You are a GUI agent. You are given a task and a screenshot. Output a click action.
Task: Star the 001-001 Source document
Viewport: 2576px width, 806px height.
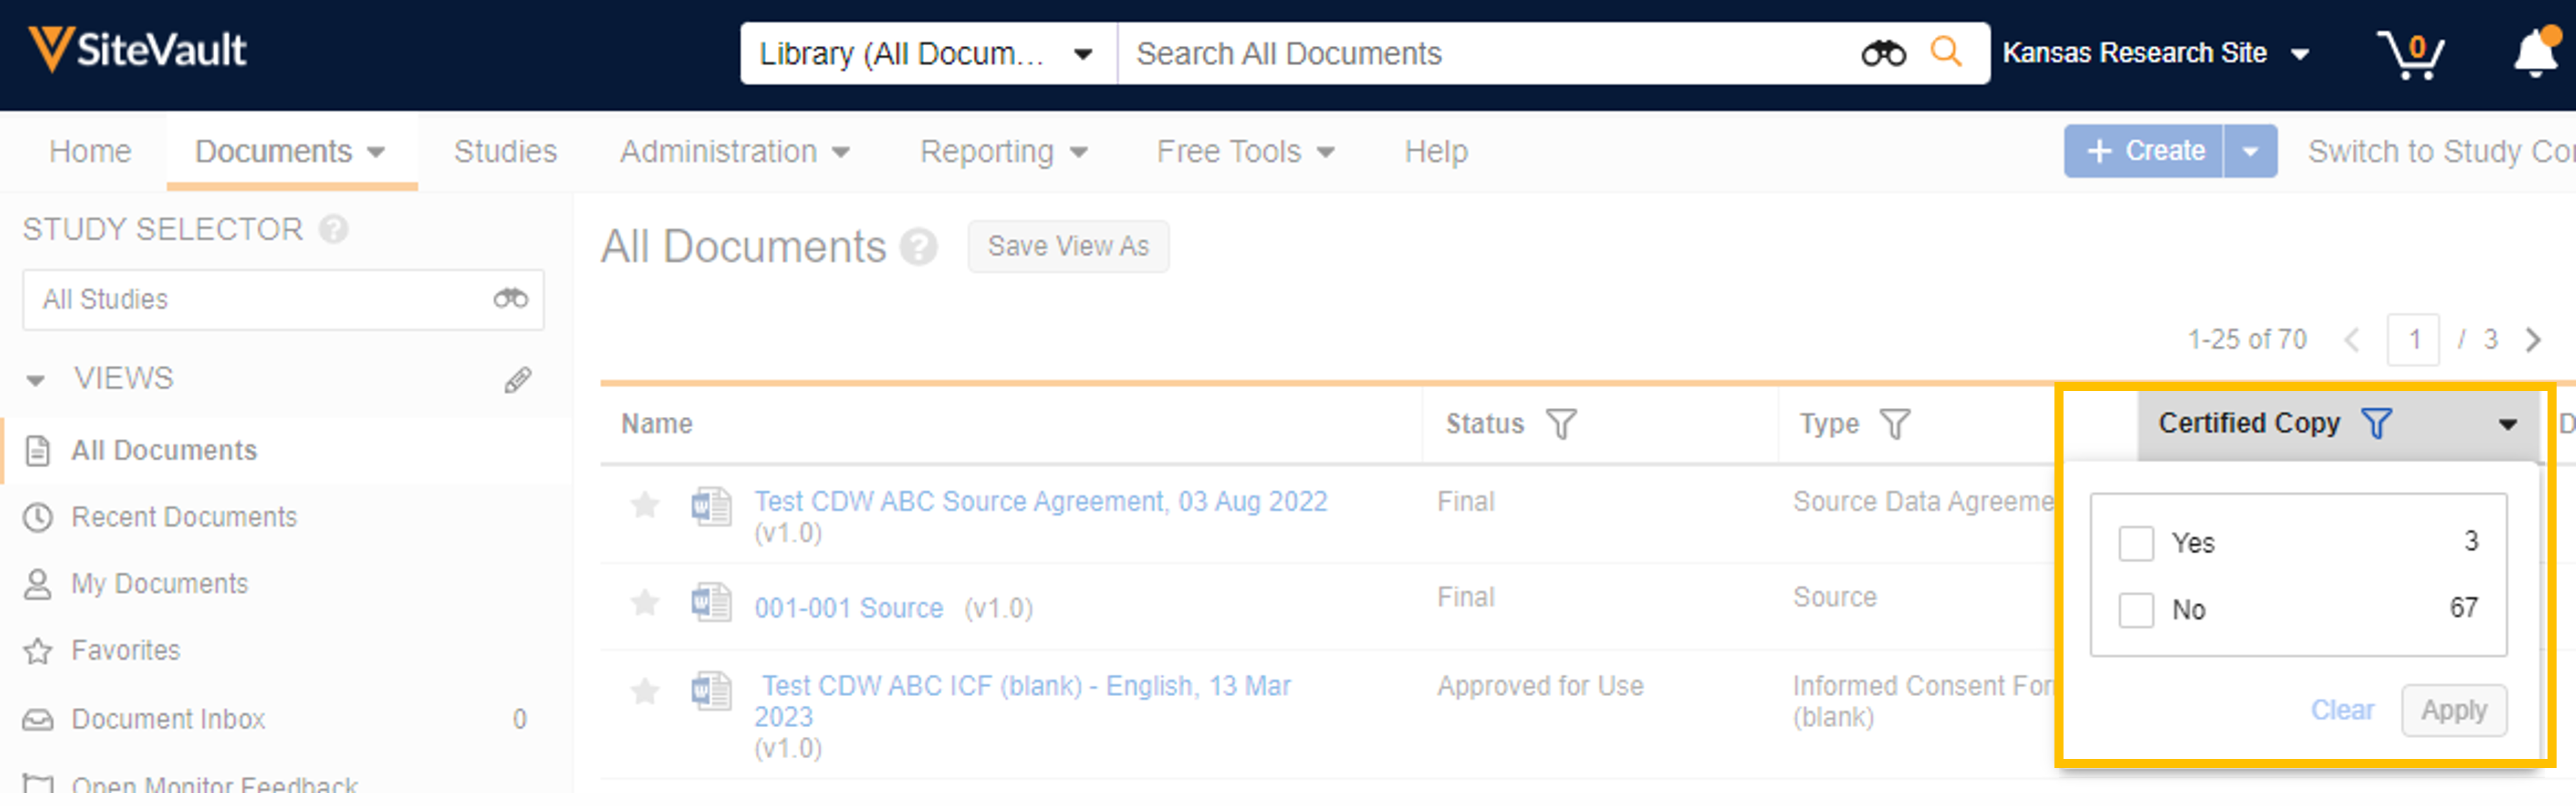click(x=645, y=603)
